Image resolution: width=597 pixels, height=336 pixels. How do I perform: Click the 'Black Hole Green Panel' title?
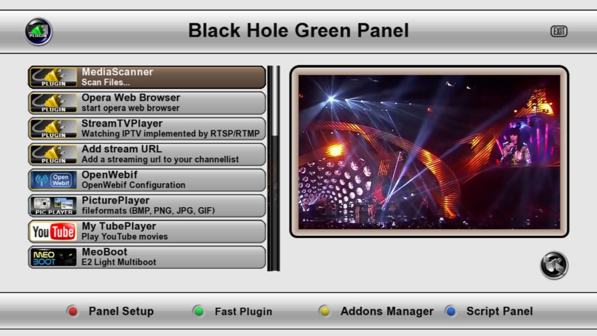click(x=298, y=30)
